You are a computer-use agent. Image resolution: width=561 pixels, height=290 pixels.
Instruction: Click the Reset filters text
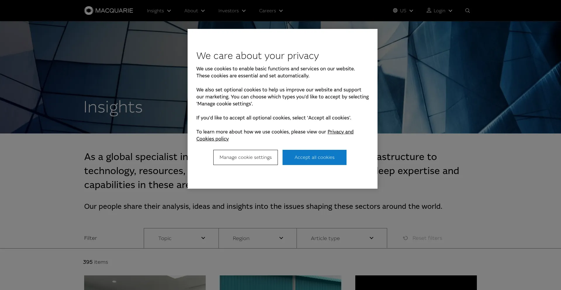(x=427, y=238)
